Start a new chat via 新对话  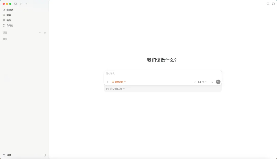[x=8, y=10]
